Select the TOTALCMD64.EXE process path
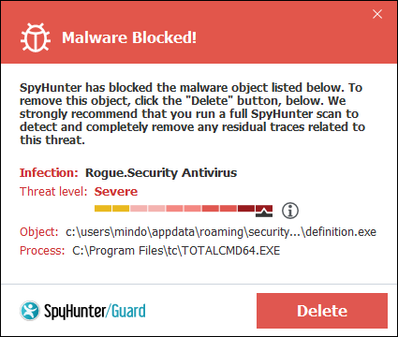The width and height of the screenshot is (398, 337). (176, 251)
